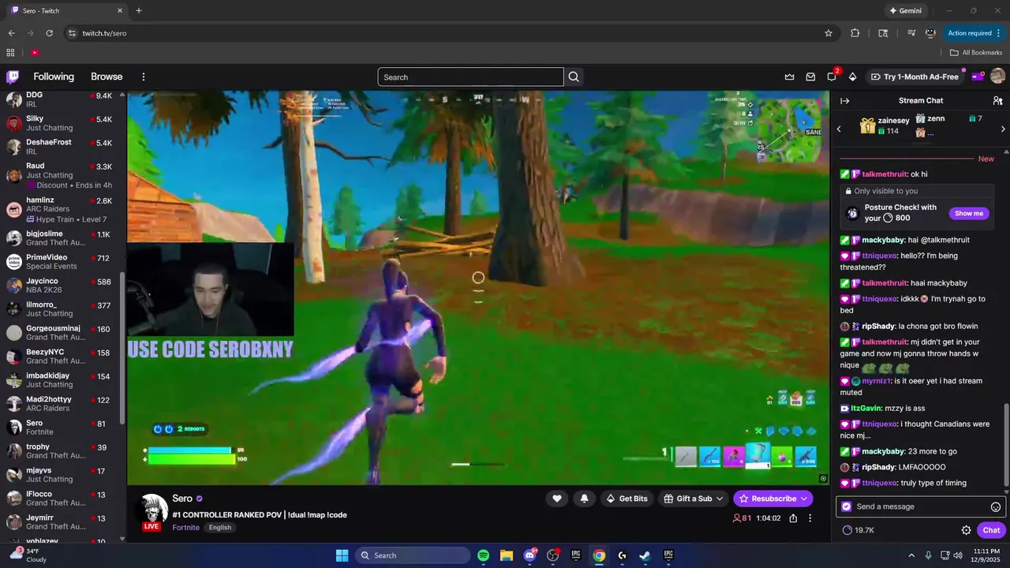The height and width of the screenshot is (568, 1010).
Task: Reload the page in Chrome
Action: point(49,33)
